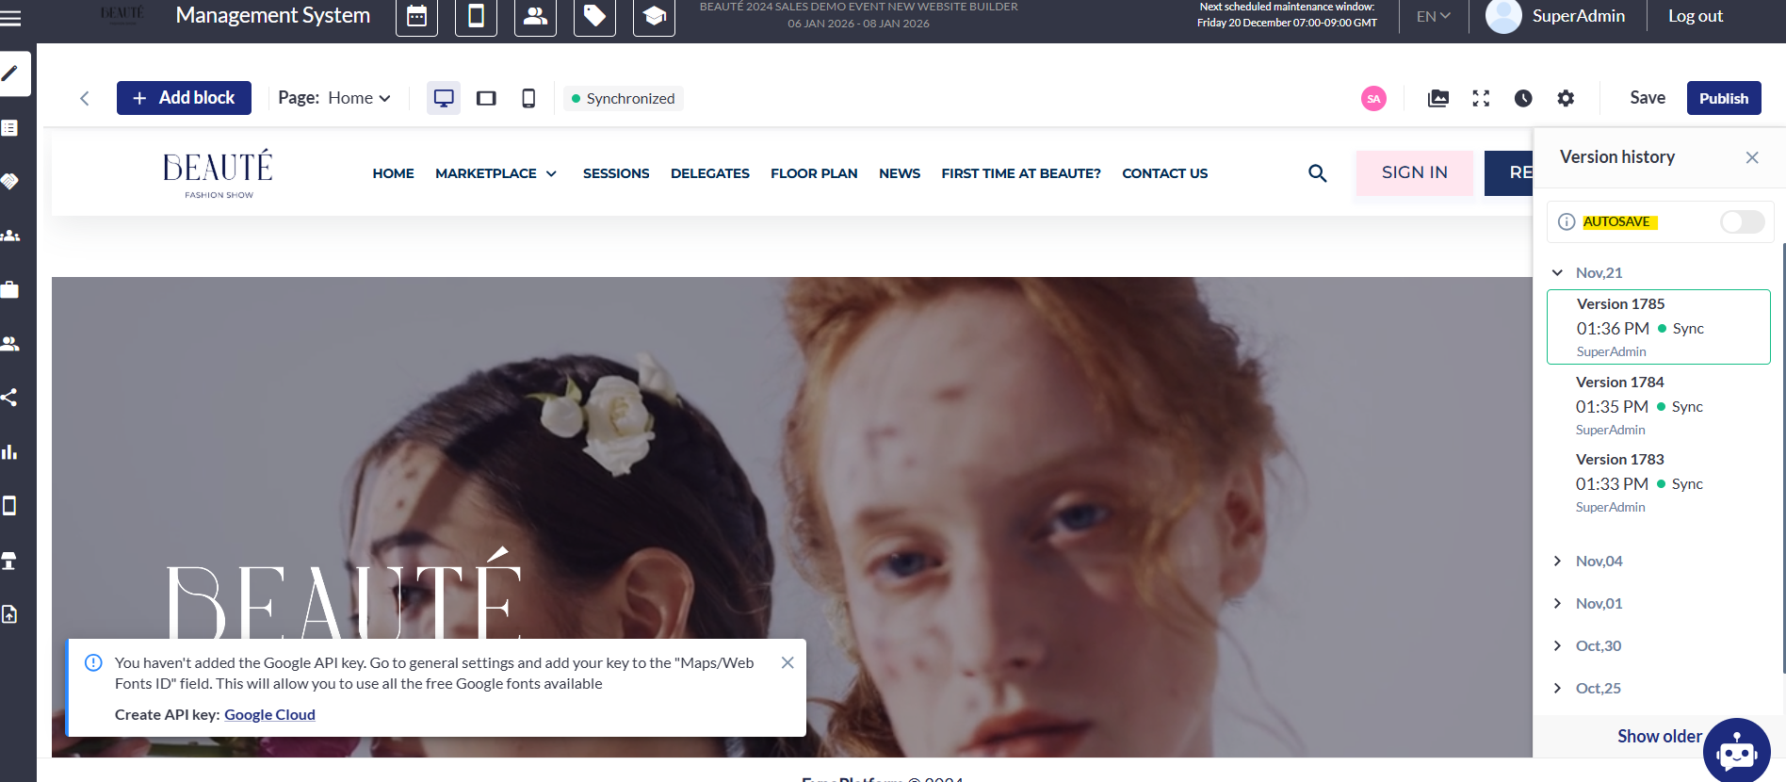
Task: Select desktop preview mode
Action: [444, 98]
